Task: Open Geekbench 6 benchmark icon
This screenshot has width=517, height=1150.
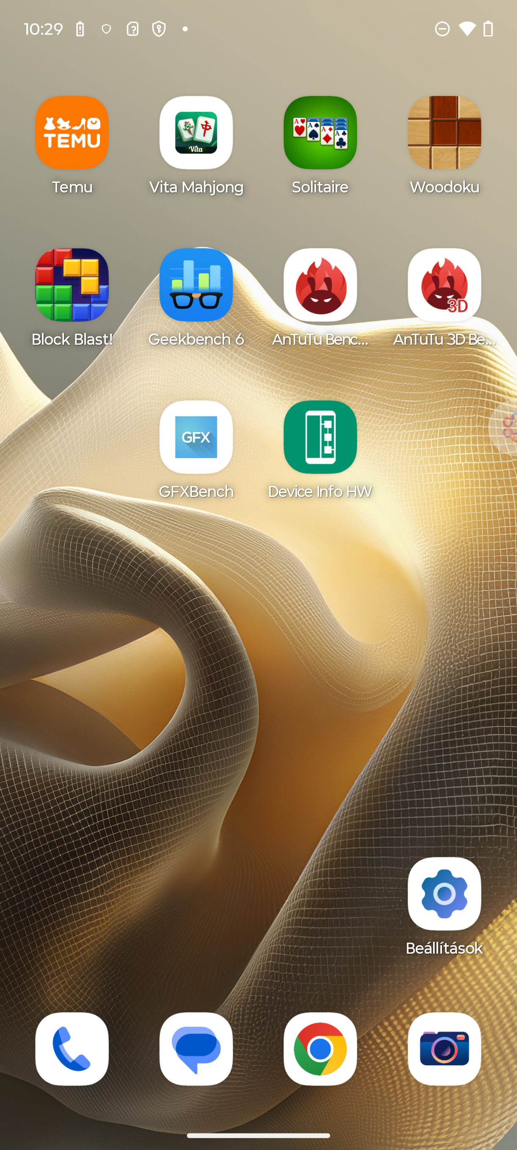Action: (x=196, y=285)
